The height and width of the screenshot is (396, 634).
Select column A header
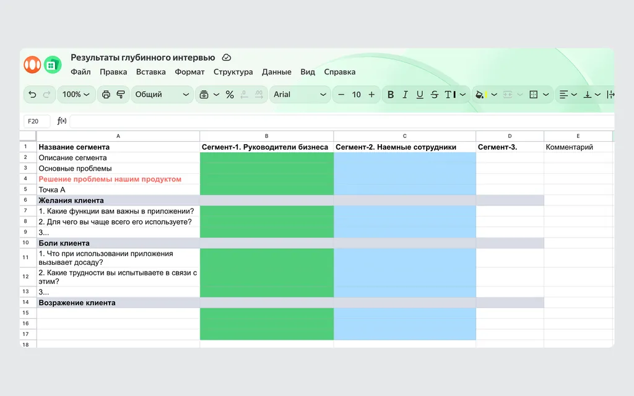tap(118, 136)
